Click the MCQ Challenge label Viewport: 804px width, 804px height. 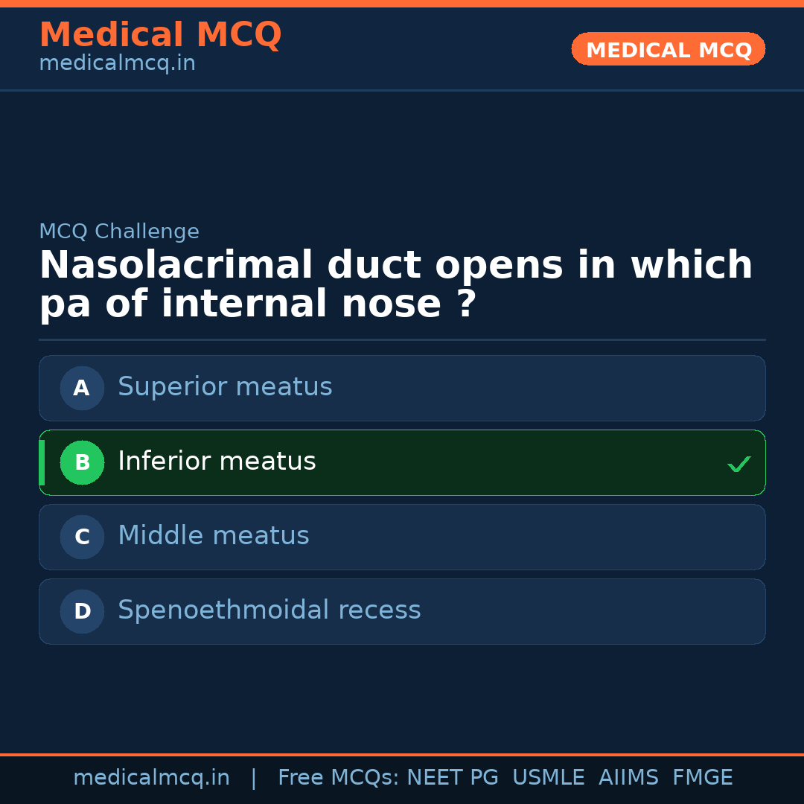[119, 232]
